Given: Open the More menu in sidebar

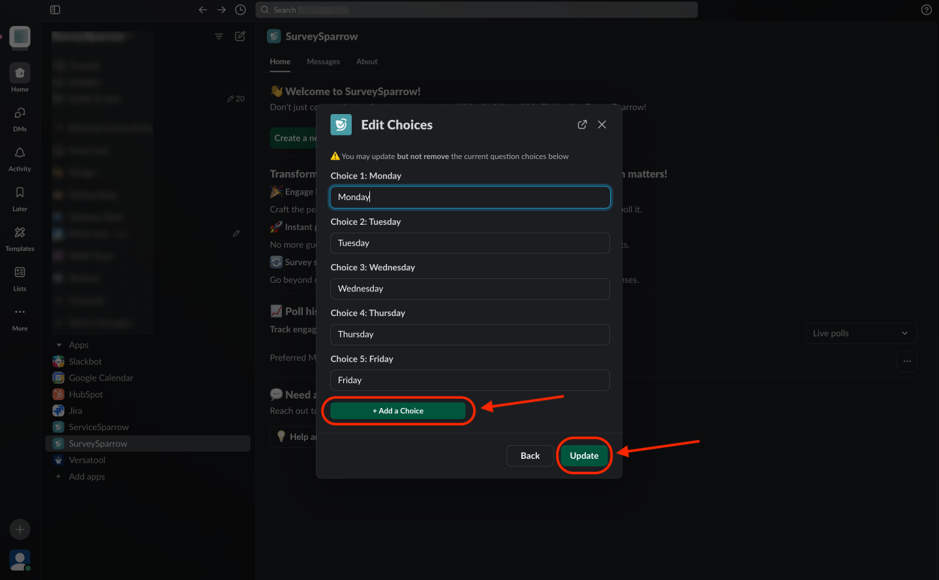Looking at the screenshot, I should pyautogui.click(x=20, y=317).
